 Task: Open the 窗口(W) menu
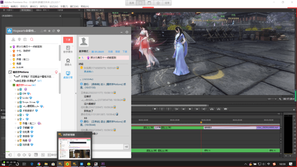click(74, 6)
